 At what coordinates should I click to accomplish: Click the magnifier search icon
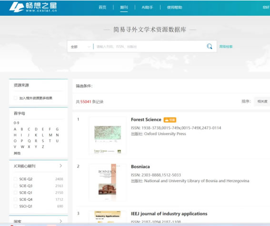coord(210,47)
